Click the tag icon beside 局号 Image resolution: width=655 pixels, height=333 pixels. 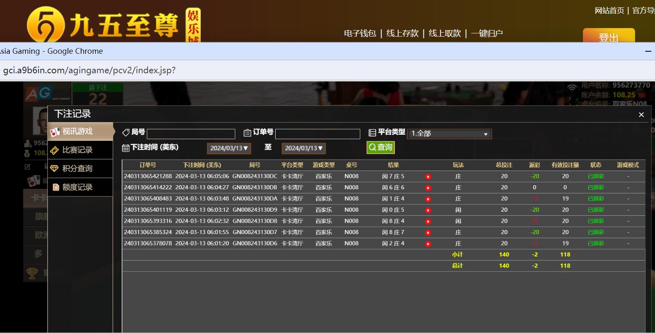tap(126, 132)
